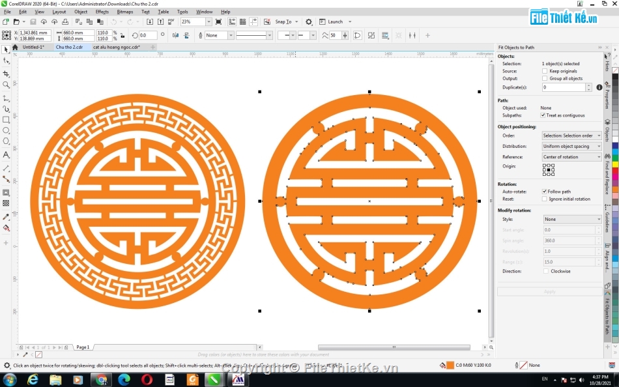Viewport: 619px width, 387px height.
Task: Click the orange fill color swatch in status bar
Action: pos(450,365)
